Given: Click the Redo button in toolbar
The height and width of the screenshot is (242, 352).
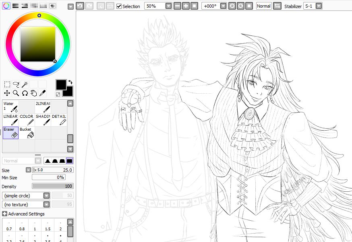Looking at the screenshot, I should click(x=89, y=6).
